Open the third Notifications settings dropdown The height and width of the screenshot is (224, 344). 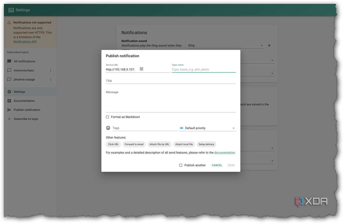[x=272, y=74]
